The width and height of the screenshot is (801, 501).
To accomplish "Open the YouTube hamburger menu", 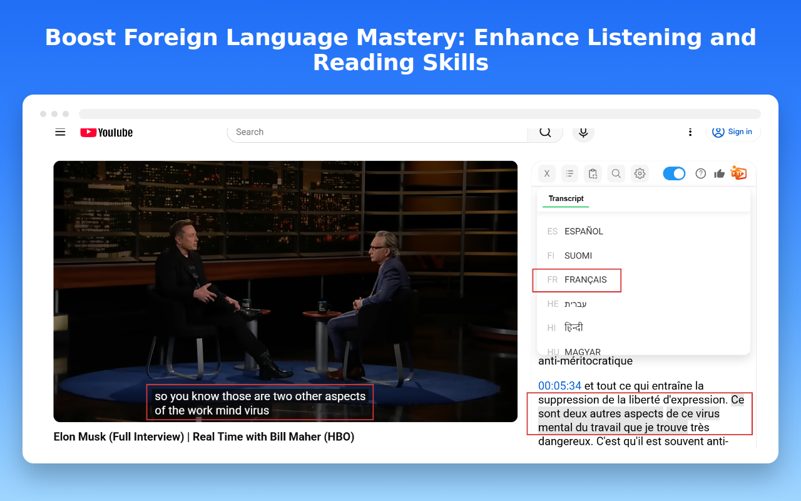I will pyautogui.click(x=60, y=132).
